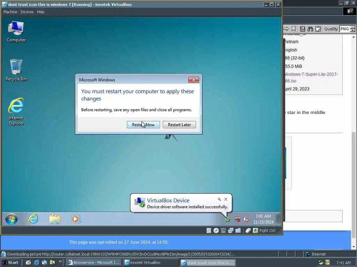Click VirtualBox host key capture indicator

[x=256, y=230]
